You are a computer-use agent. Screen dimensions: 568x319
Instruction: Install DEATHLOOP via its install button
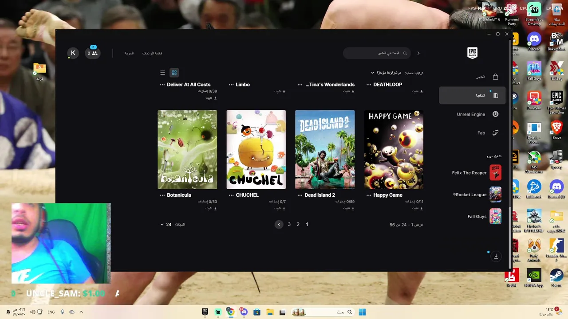click(418, 91)
